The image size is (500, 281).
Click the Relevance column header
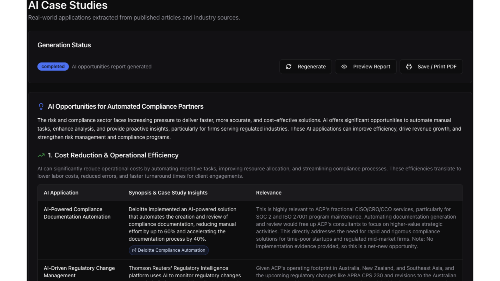268,193
